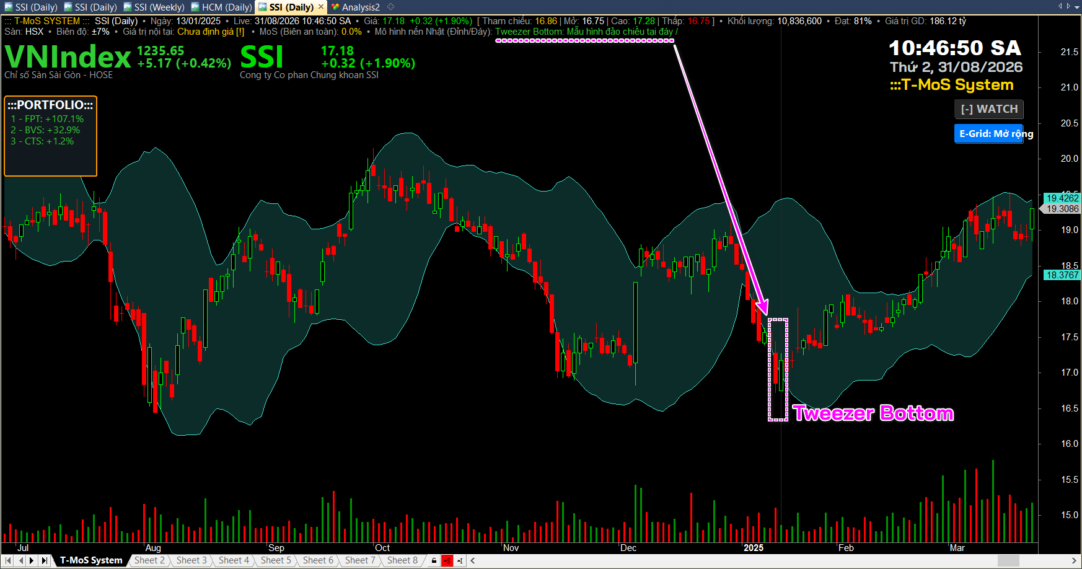Select the T-MoS System sheet tab
Screen dimensions: 1082x569
coord(91,560)
